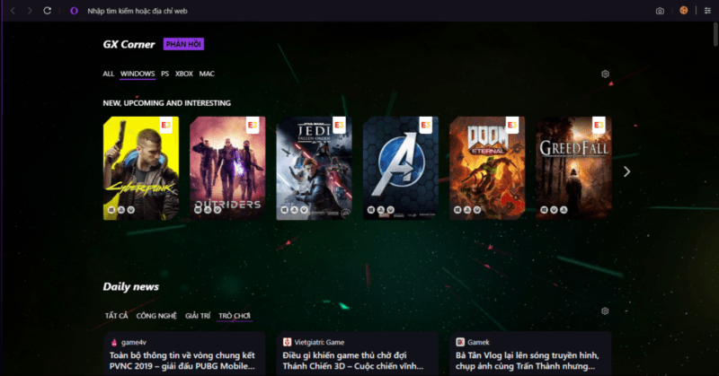Switch news to GIẢI TRÍ tab

pos(198,316)
